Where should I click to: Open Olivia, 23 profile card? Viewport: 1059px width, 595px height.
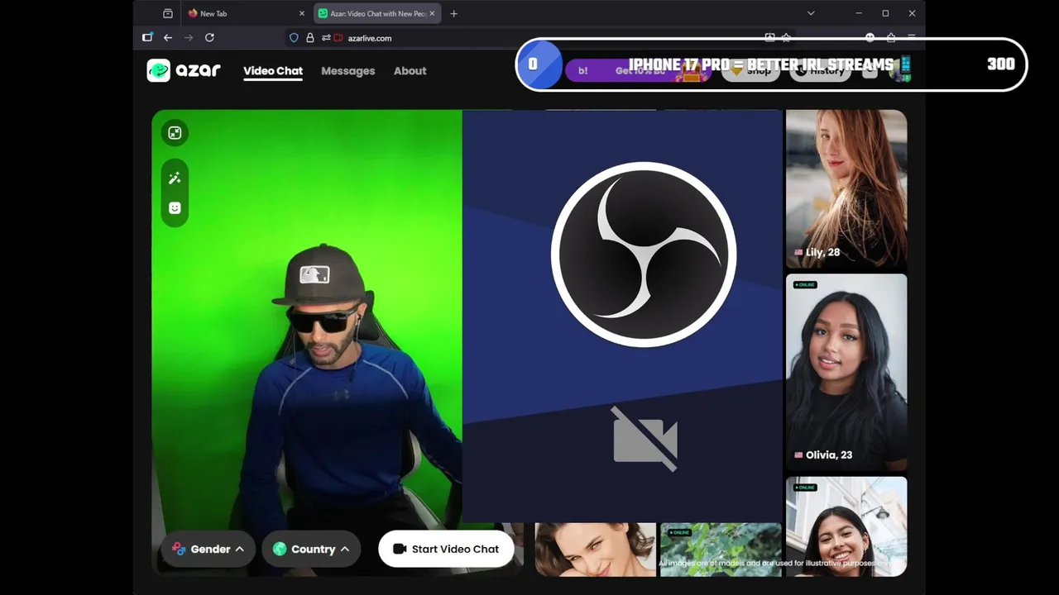(846, 372)
